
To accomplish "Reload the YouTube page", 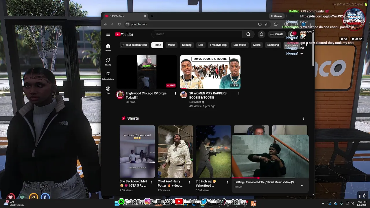I will (119, 24).
